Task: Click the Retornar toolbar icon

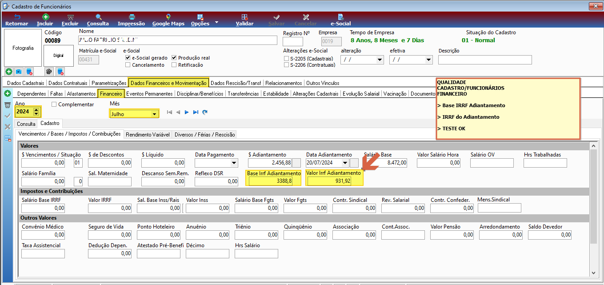Action: point(16,17)
